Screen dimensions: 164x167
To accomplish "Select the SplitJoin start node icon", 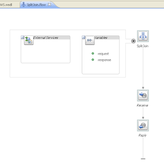I will point(143,36).
